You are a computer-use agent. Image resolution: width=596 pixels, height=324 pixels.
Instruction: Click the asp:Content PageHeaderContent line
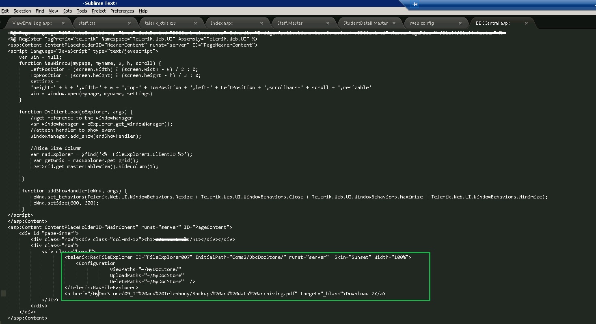(x=133, y=45)
